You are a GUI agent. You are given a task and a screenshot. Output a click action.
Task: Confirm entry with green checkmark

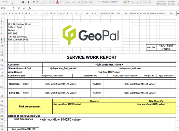24,8
